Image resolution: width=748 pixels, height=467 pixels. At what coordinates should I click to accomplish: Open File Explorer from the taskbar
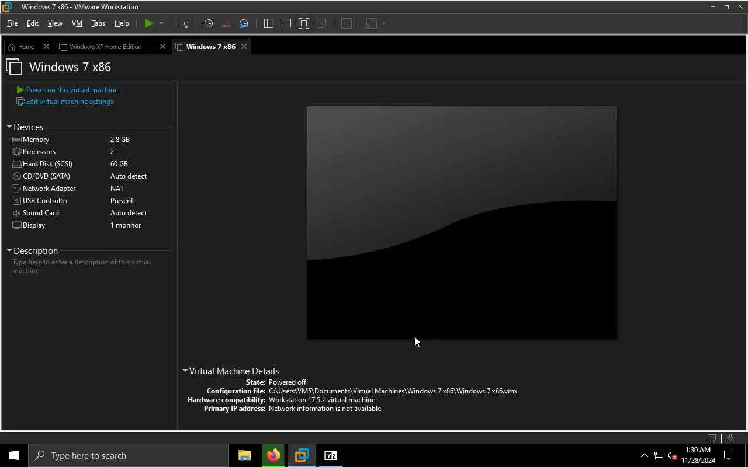click(x=245, y=455)
